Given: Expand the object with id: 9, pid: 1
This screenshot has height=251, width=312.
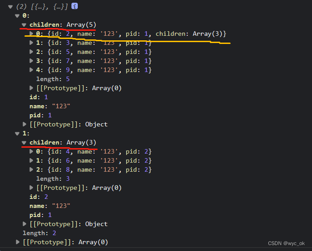Looking at the screenshot, I should coord(31,70).
